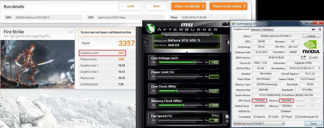This screenshot has width=324, height=128.
Task: Click the Core Voltage slider handle
Action: click(194, 62)
